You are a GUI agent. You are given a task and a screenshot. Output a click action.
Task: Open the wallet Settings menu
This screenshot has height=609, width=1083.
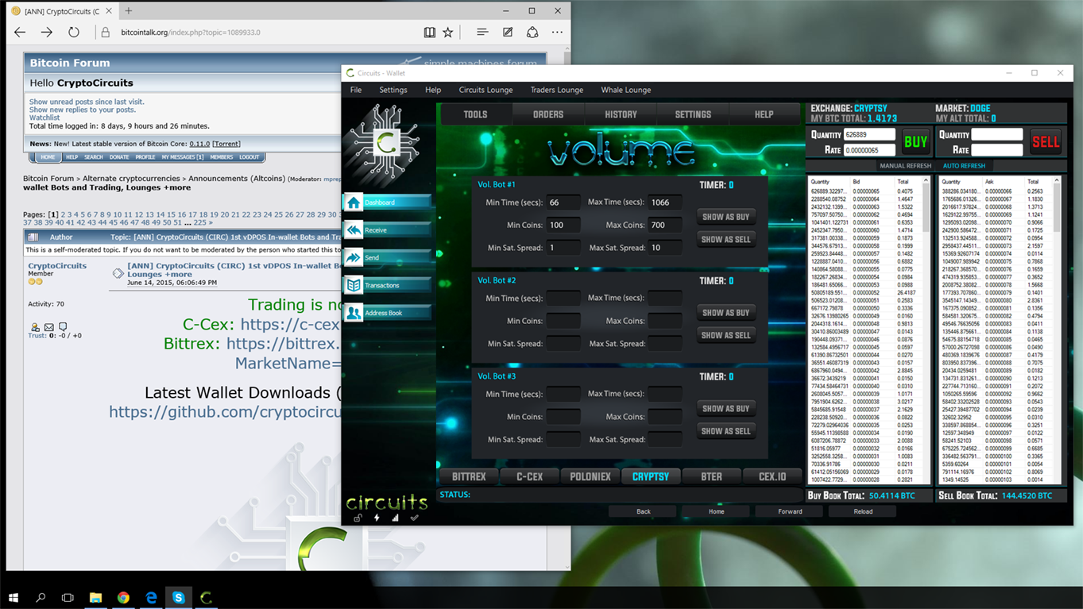[393, 90]
